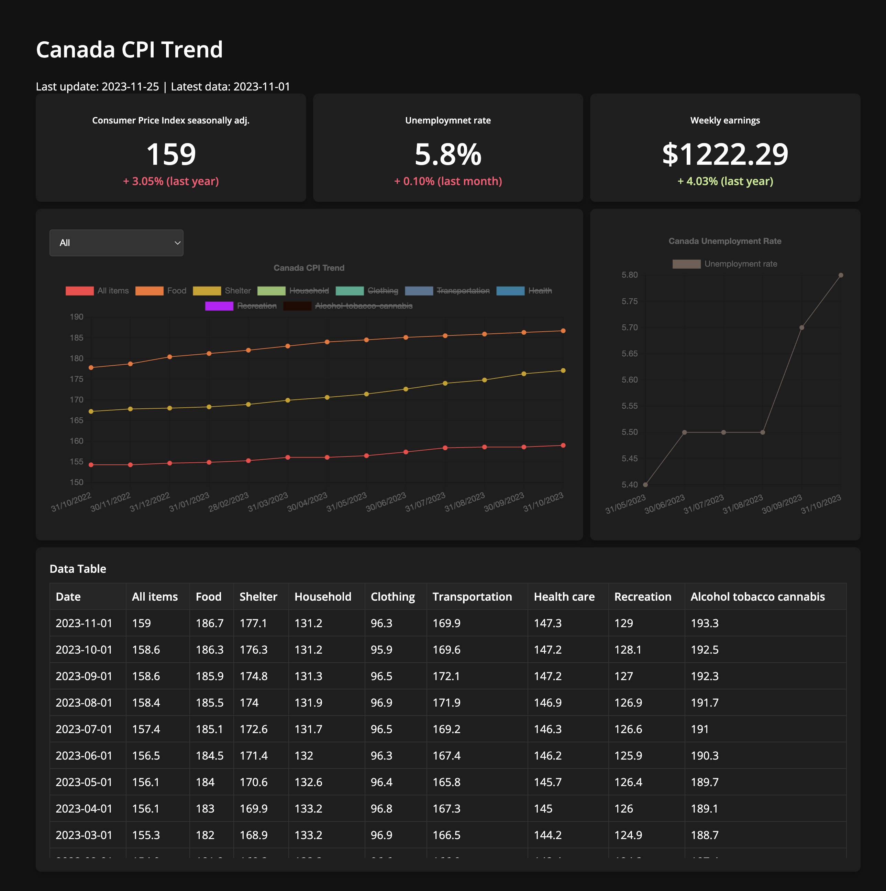Enable the Health legend entry
The width and height of the screenshot is (886, 891).
point(510,291)
